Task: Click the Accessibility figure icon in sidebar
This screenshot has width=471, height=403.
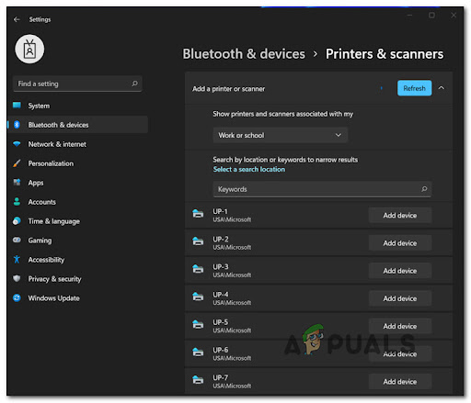Action: pos(17,260)
